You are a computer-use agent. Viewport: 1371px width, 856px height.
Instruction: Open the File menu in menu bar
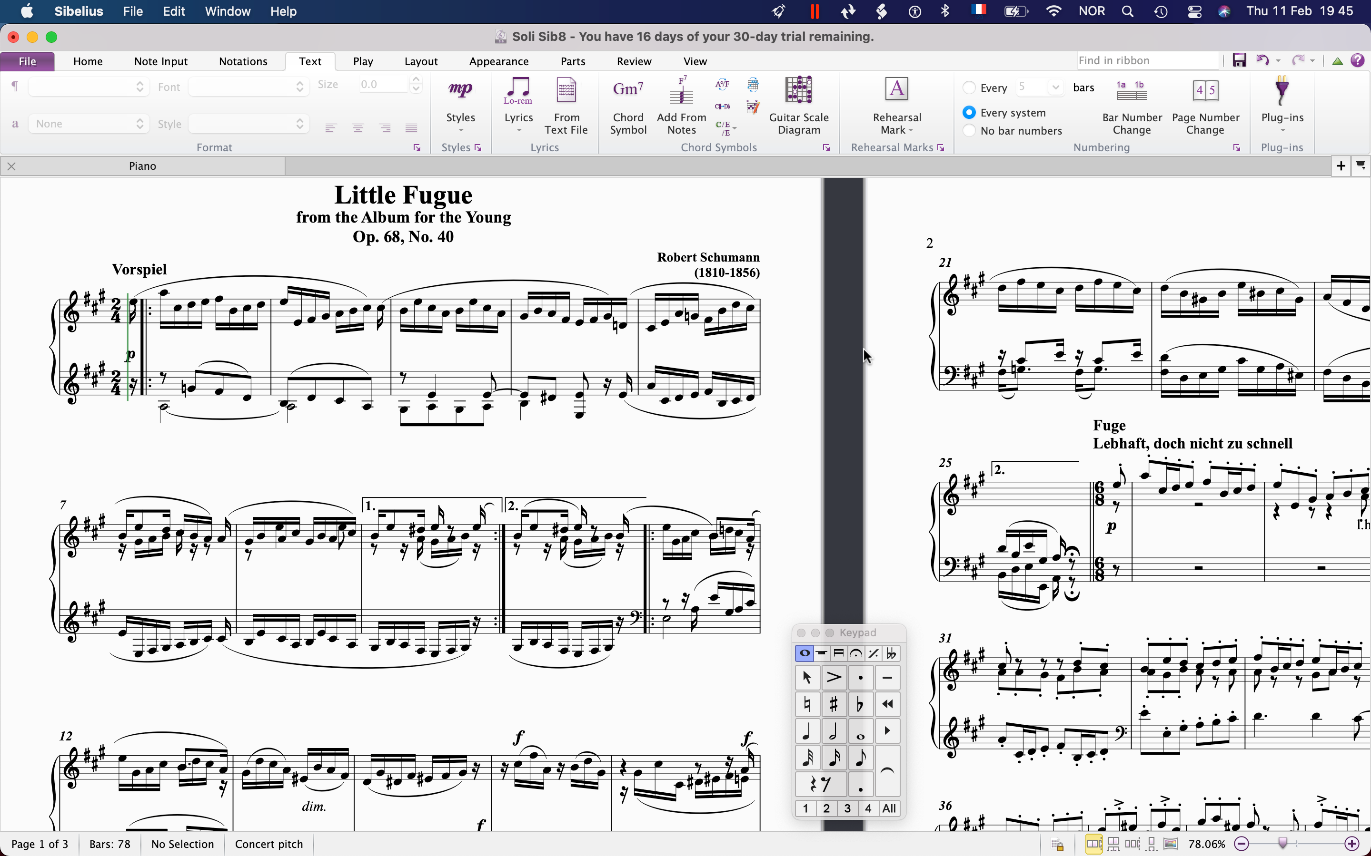pos(132,11)
